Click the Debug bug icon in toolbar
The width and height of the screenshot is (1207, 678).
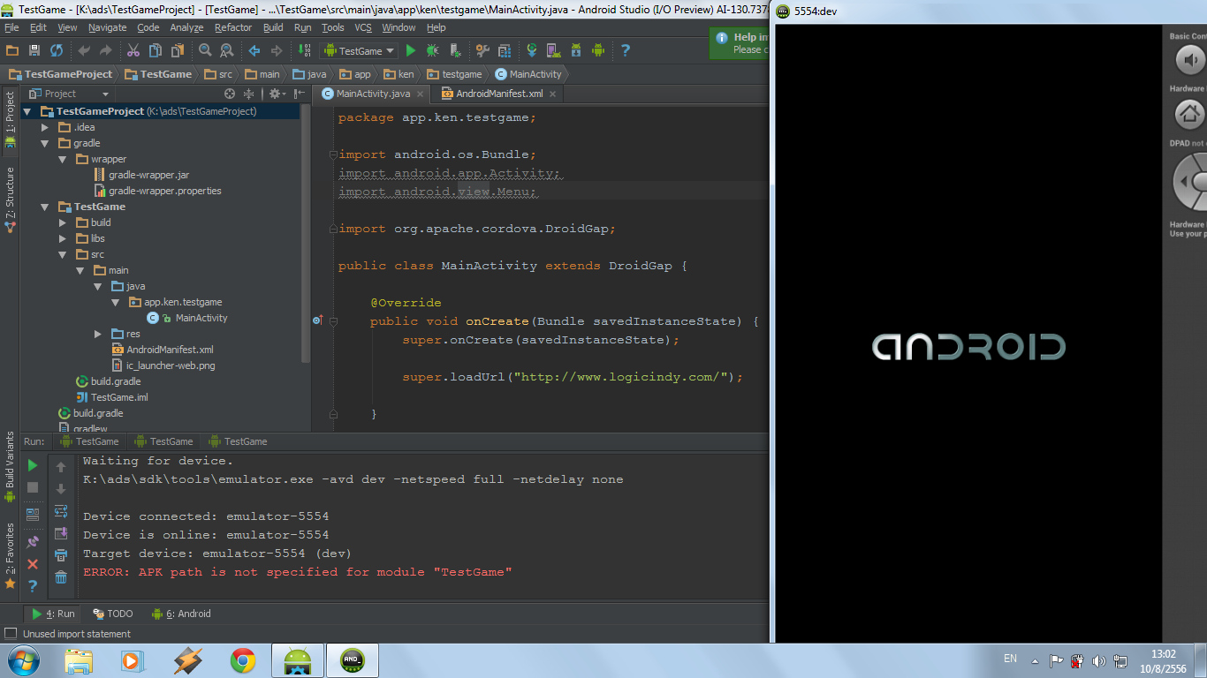433,50
